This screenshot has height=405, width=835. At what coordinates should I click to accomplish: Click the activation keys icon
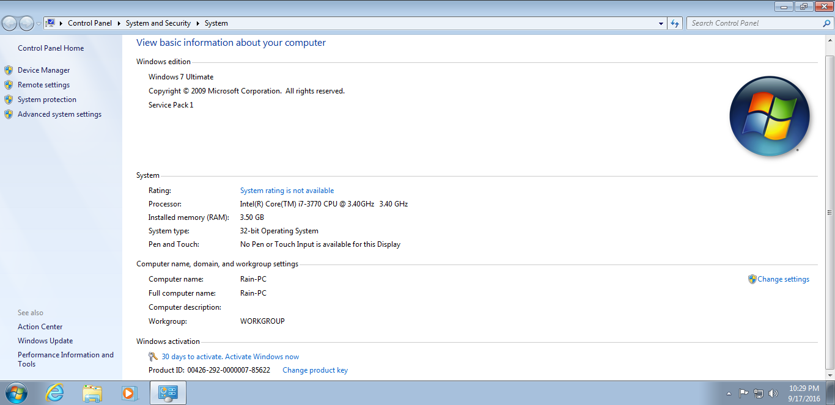point(153,357)
